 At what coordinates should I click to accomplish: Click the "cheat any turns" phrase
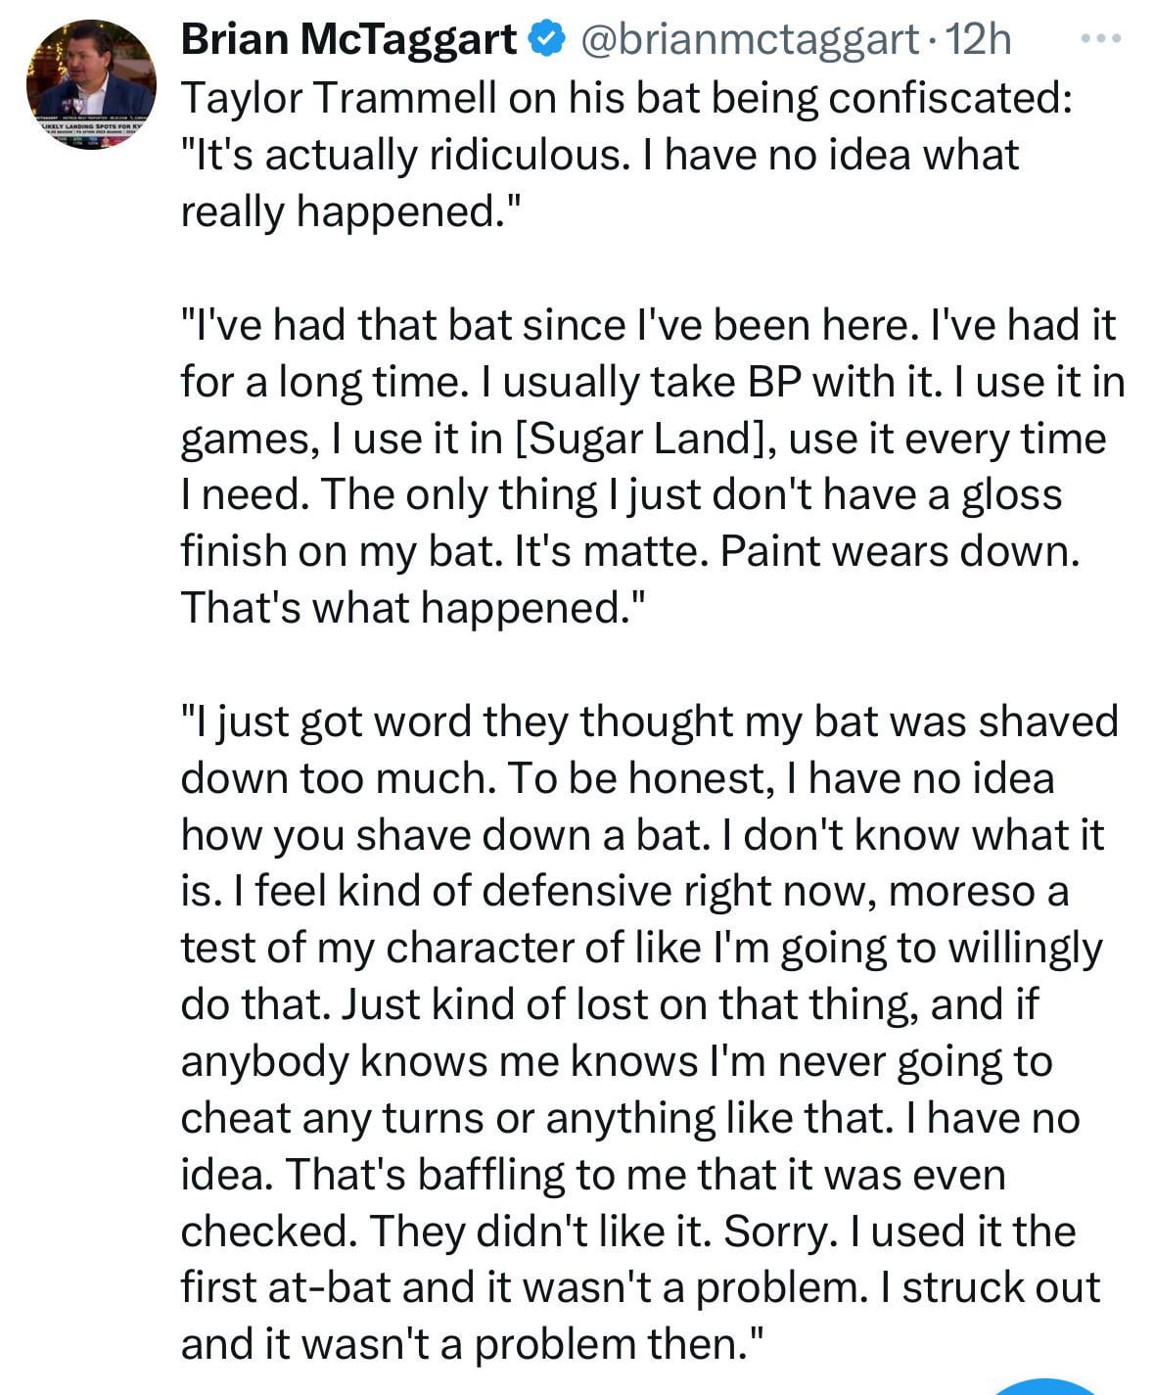click(333, 1118)
